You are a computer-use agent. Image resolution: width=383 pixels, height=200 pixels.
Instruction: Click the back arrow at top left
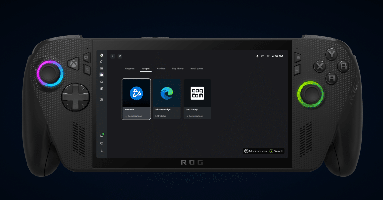(x=112, y=56)
